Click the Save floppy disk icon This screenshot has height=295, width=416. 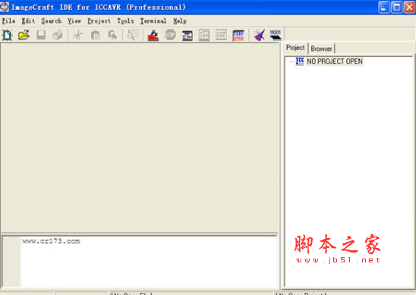click(x=41, y=35)
